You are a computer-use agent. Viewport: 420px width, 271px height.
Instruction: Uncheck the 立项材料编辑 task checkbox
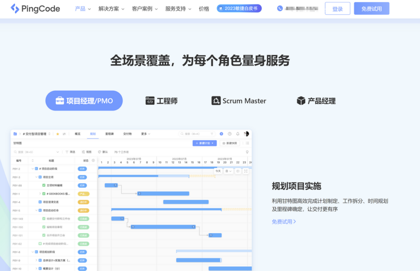[43, 185]
